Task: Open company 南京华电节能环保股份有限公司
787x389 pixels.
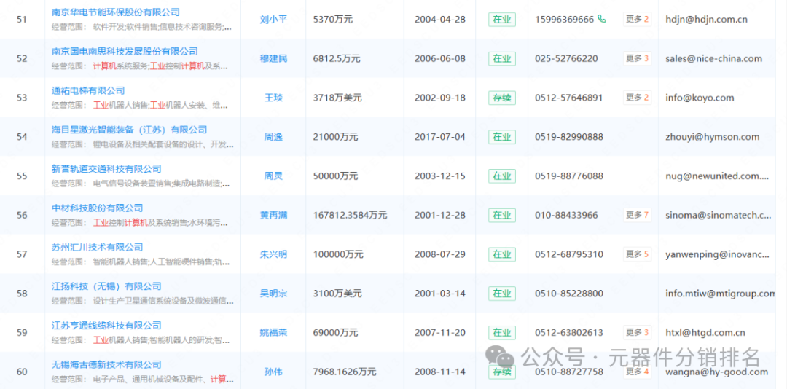Action: [x=116, y=12]
